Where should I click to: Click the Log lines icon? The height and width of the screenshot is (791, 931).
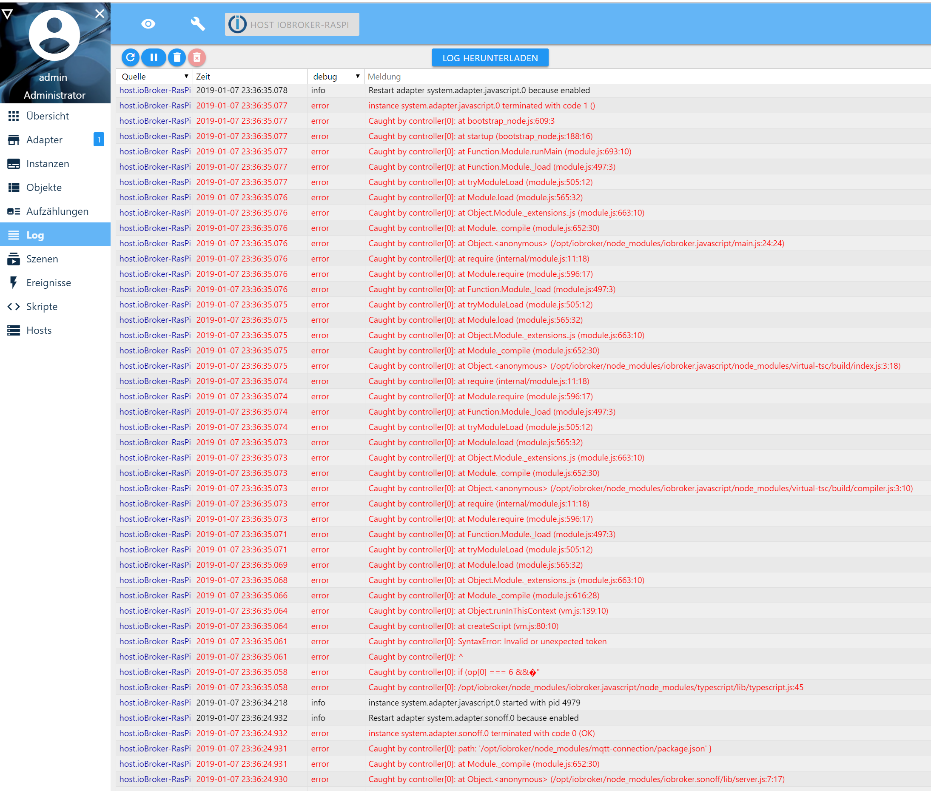point(14,234)
